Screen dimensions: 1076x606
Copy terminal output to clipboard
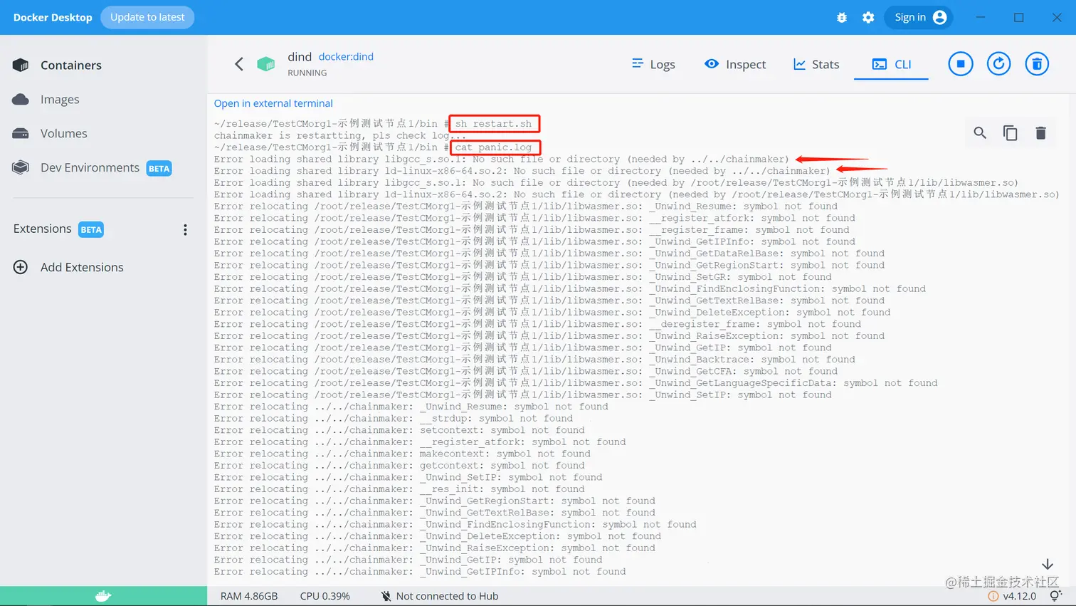[x=1010, y=132]
